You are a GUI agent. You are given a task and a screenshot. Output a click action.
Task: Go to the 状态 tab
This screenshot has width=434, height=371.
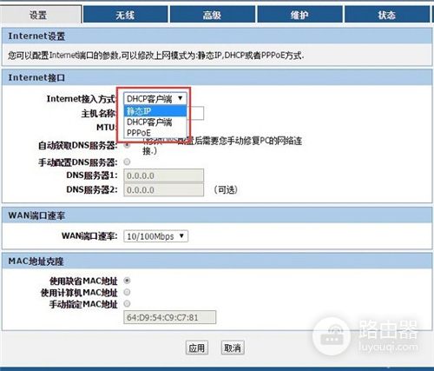click(x=387, y=15)
